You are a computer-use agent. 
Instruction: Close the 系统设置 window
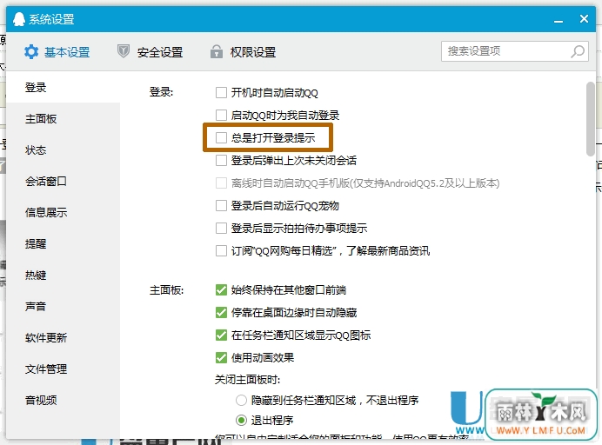pyautogui.click(x=584, y=19)
